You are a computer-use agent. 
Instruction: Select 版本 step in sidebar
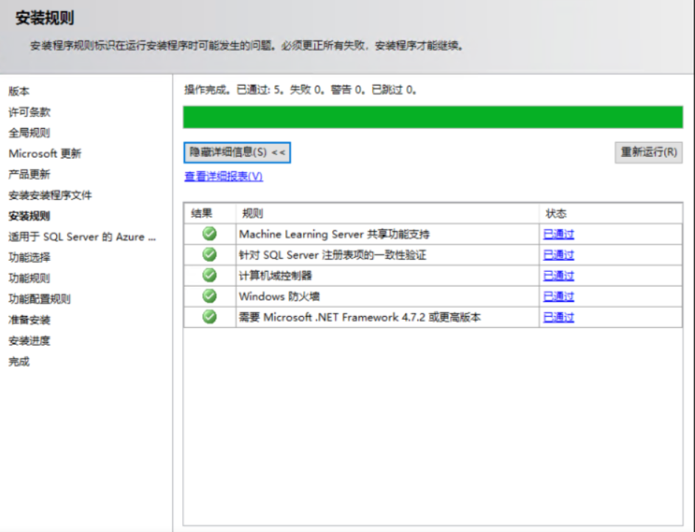(19, 91)
